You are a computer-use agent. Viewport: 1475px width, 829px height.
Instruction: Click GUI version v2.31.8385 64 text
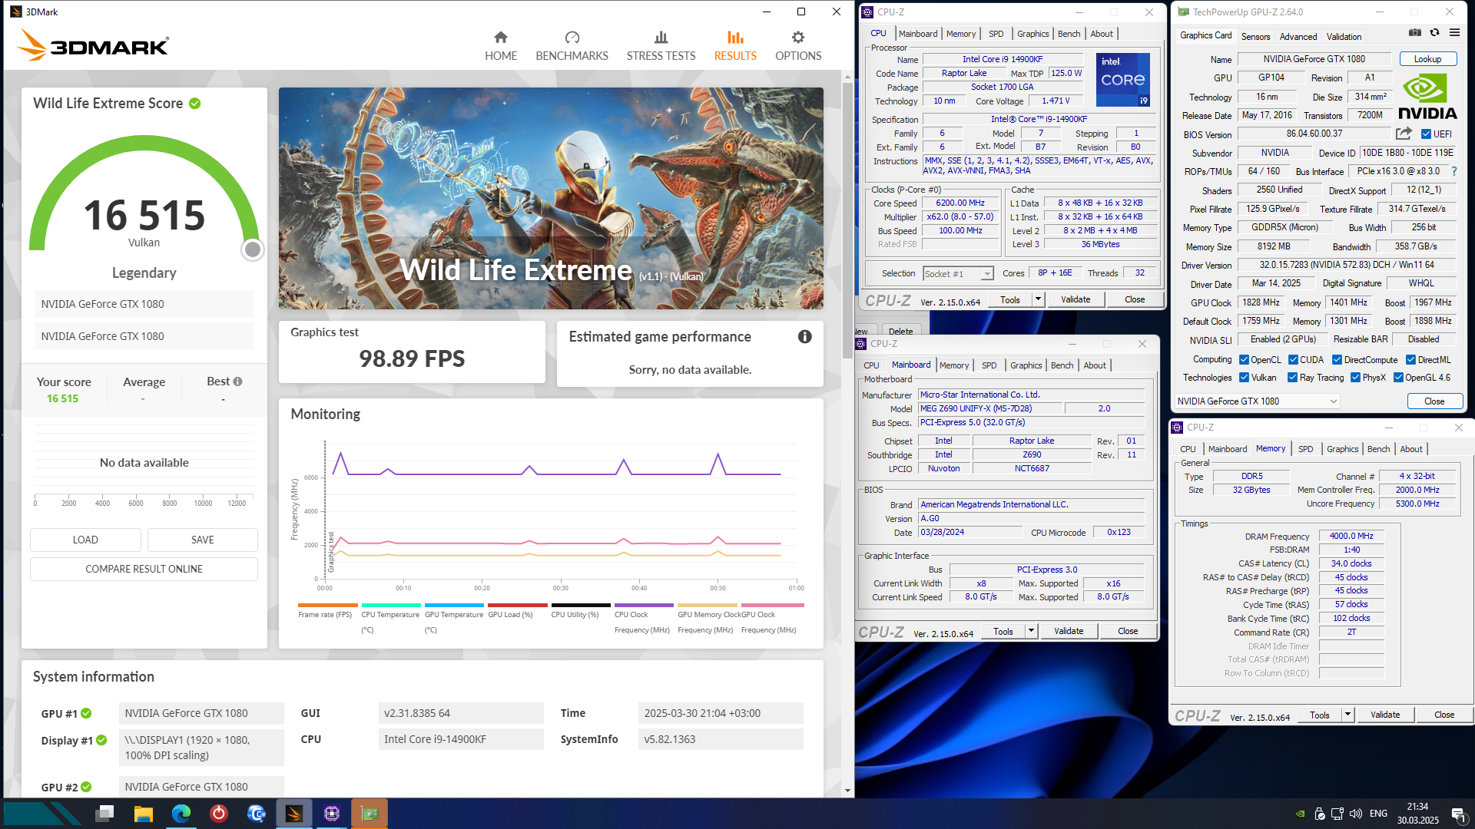point(417,714)
